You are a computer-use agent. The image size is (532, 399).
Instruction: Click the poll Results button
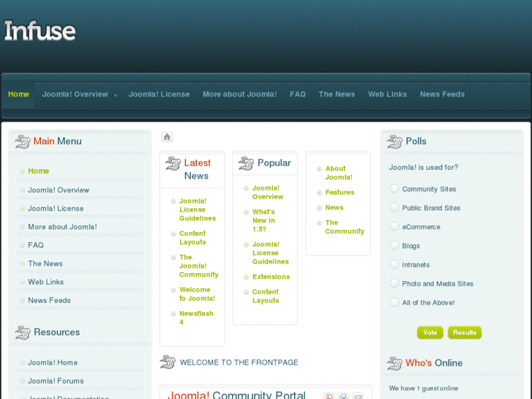(x=465, y=332)
